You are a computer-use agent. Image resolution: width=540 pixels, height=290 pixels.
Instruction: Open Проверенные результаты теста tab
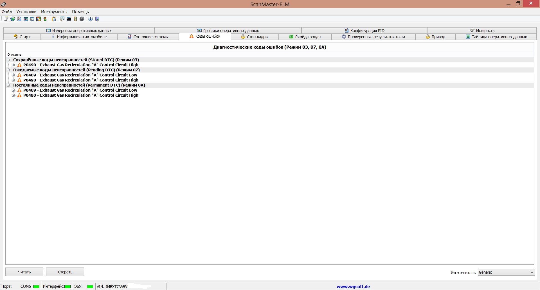(x=373, y=37)
